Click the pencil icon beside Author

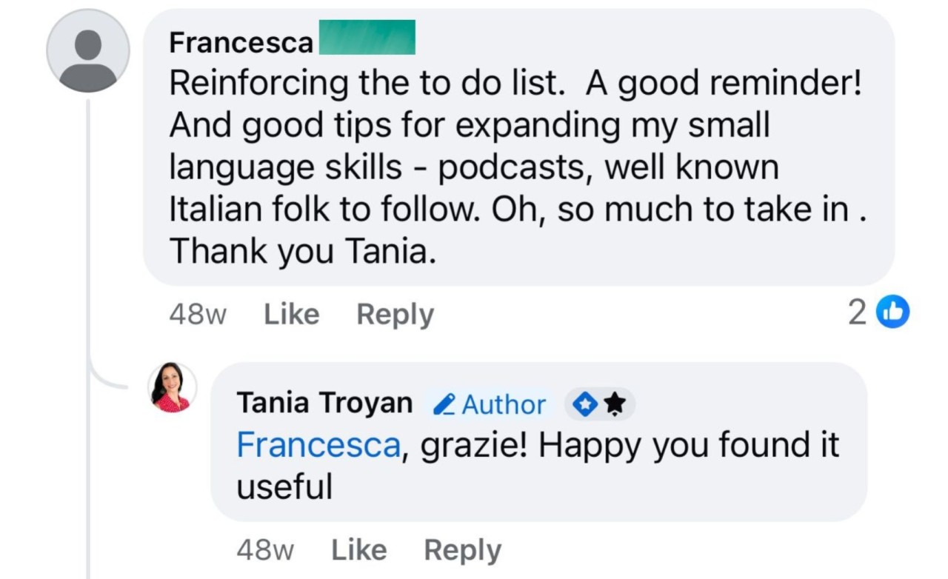click(x=444, y=404)
